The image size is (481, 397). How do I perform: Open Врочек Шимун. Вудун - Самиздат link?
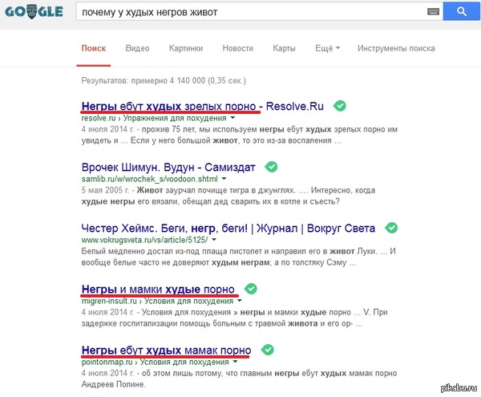tap(168, 167)
